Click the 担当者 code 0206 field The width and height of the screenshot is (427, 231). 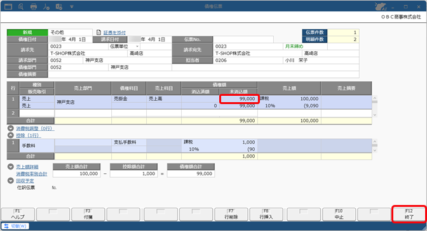point(248,60)
